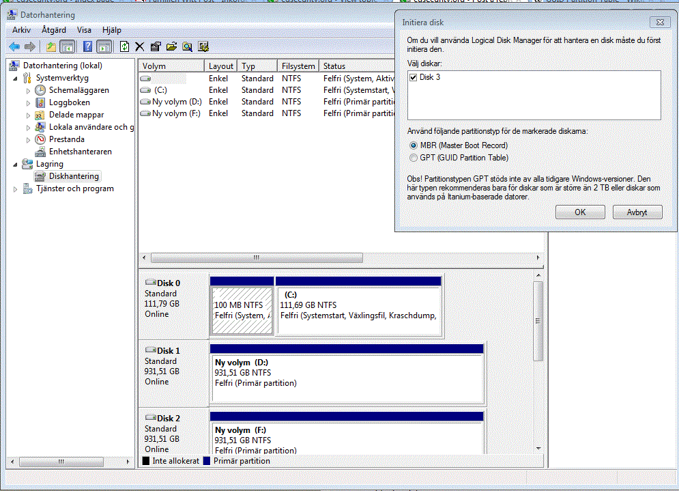Collapse the Lagring node arrow
The image size is (679, 491).
click(16, 165)
